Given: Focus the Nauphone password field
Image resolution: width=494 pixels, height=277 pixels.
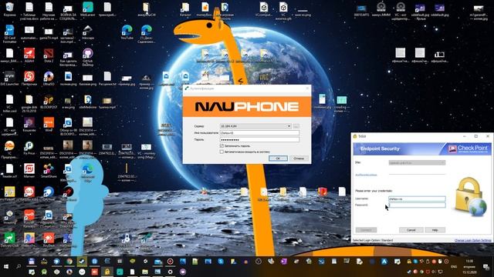Looking at the screenshot, I should (259, 140).
